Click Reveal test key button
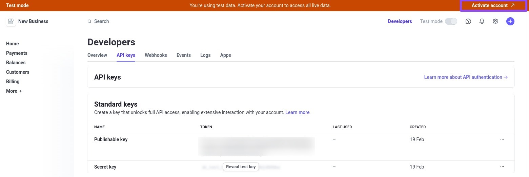The height and width of the screenshot is (177, 529). (241, 167)
